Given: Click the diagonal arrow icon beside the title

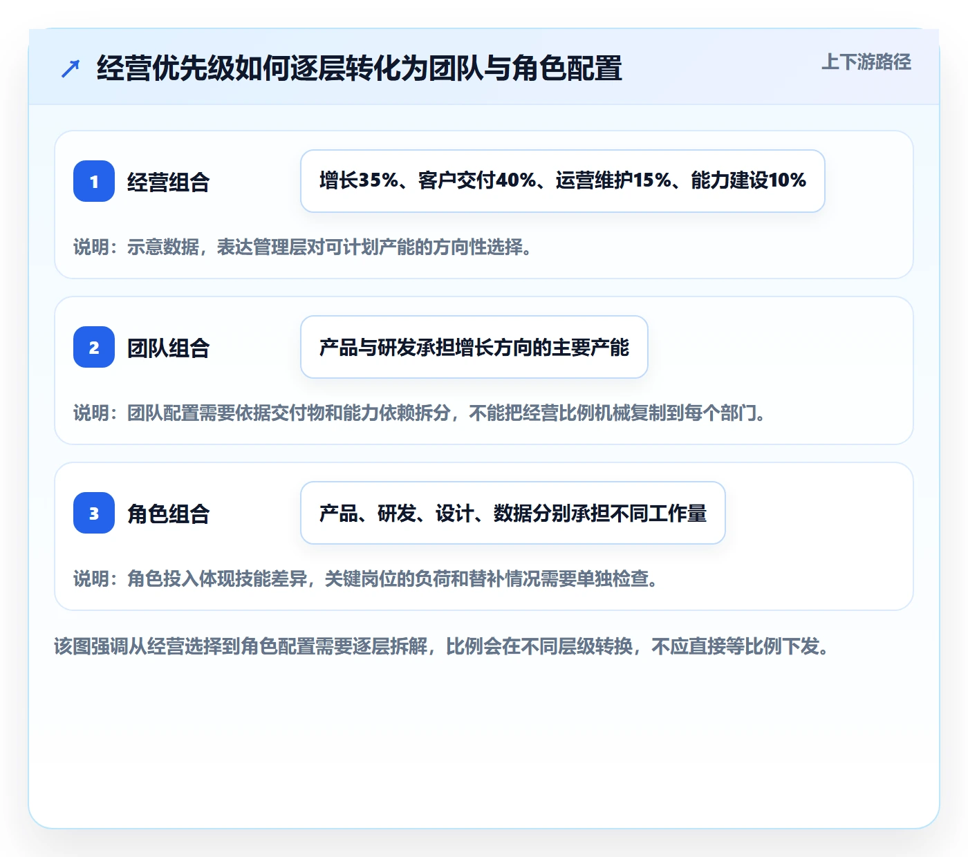Looking at the screenshot, I should point(71,68).
